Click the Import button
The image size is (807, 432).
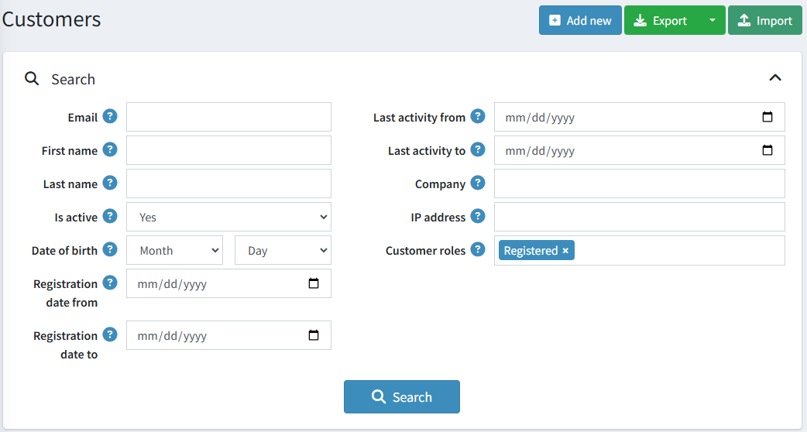[x=764, y=21]
